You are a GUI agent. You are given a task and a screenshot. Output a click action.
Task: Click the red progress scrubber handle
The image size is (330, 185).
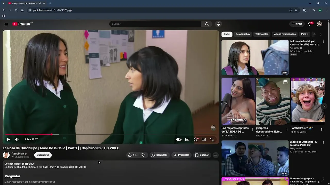tap(52, 134)
